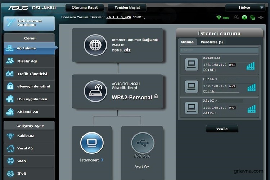The width and height of the screenshot is (270, 180).
Task: Click HP1D553E client name
Action: point(212,58)
